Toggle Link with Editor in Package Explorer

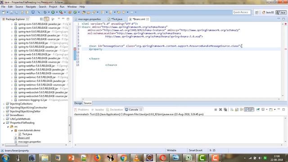46,19
